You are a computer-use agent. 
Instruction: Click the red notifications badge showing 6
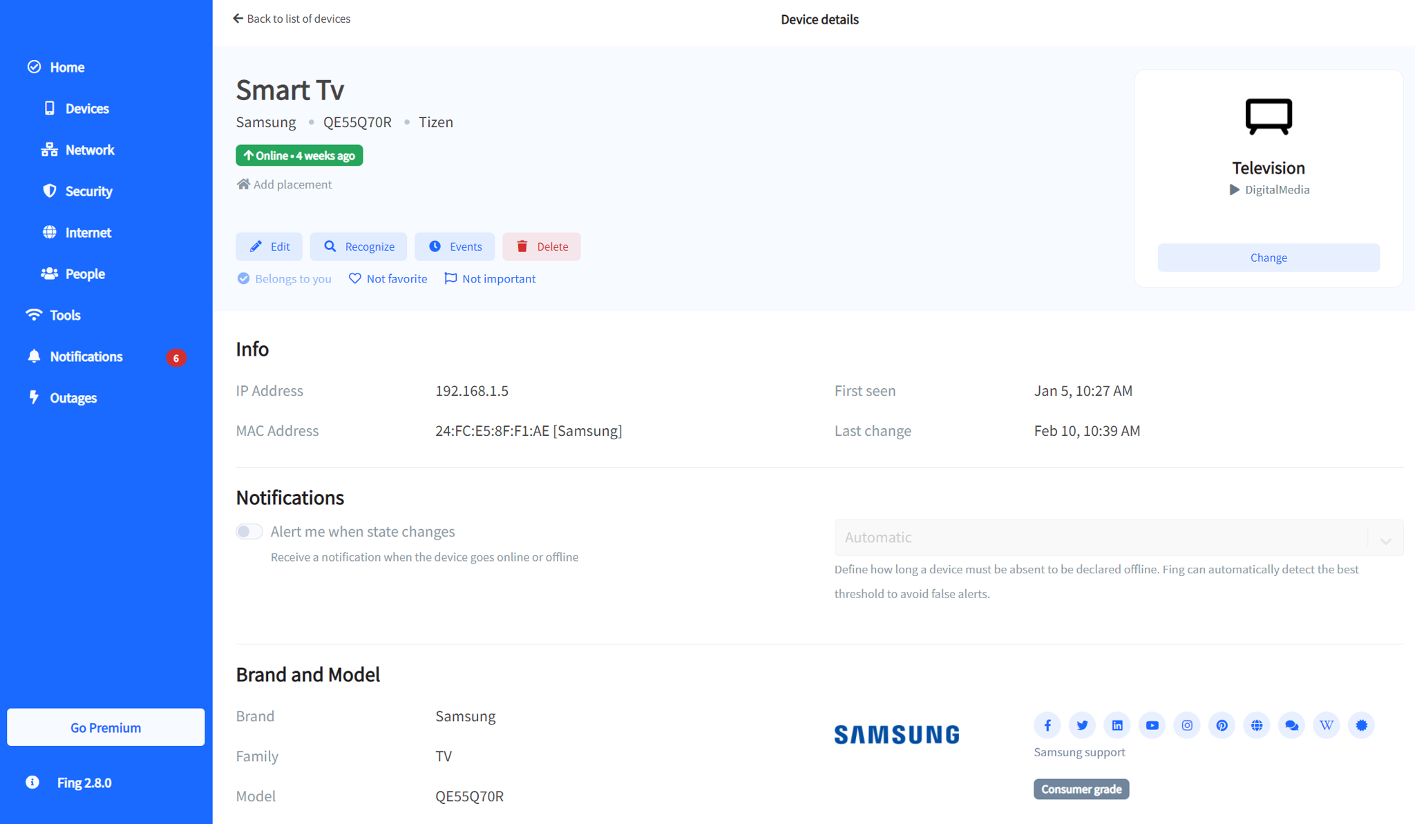(x=175, y=358)
